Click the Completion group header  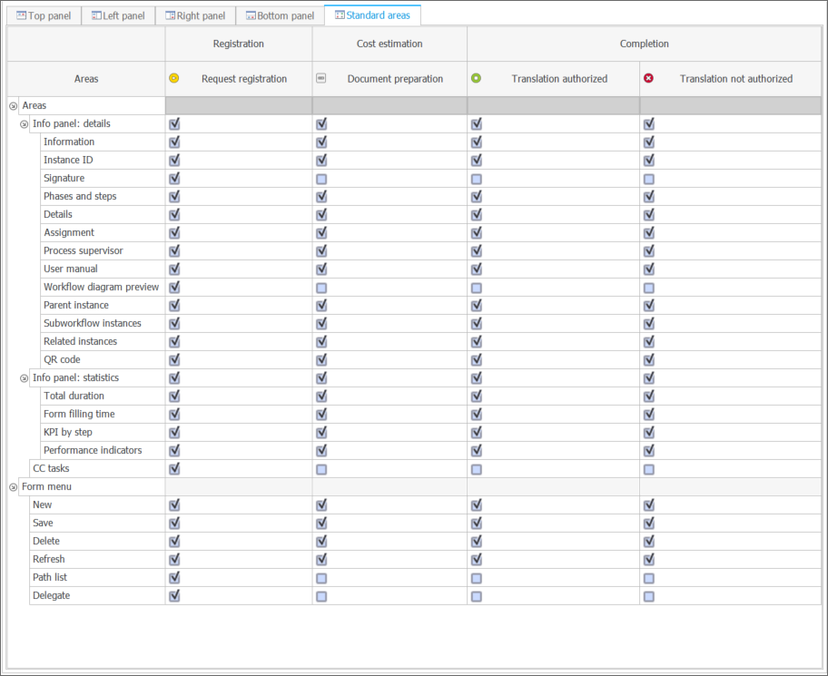(644, 44)
